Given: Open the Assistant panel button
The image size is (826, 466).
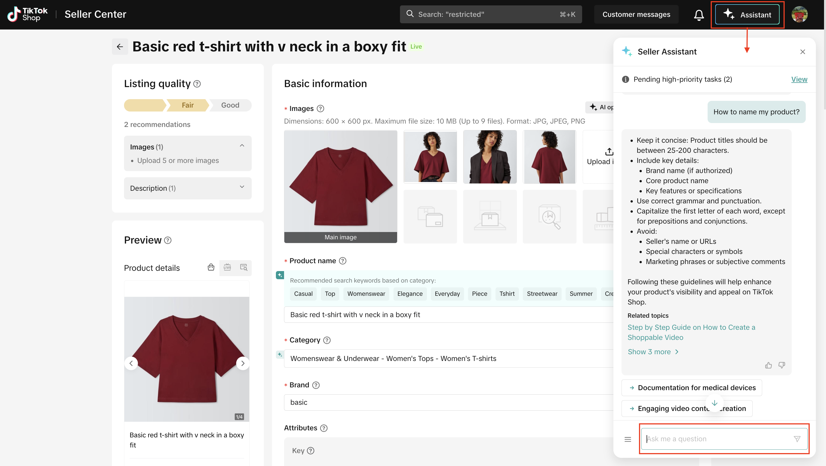Looking at the screenshot, I should coord(747,15).
